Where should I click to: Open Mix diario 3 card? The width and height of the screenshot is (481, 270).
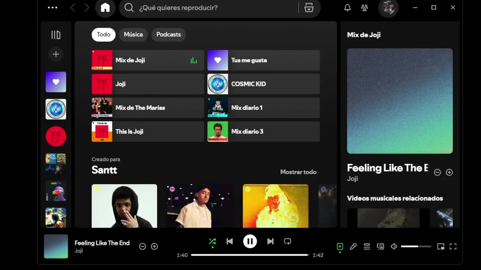coord(263,132)
